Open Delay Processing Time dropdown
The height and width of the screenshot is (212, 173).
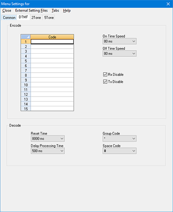coord(48,151)
